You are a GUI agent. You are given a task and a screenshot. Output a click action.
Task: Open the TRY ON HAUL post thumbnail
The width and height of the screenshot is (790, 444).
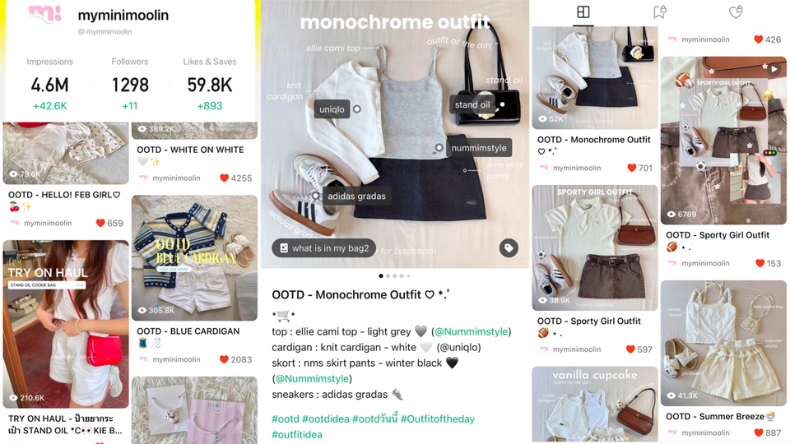coord(66,324)
